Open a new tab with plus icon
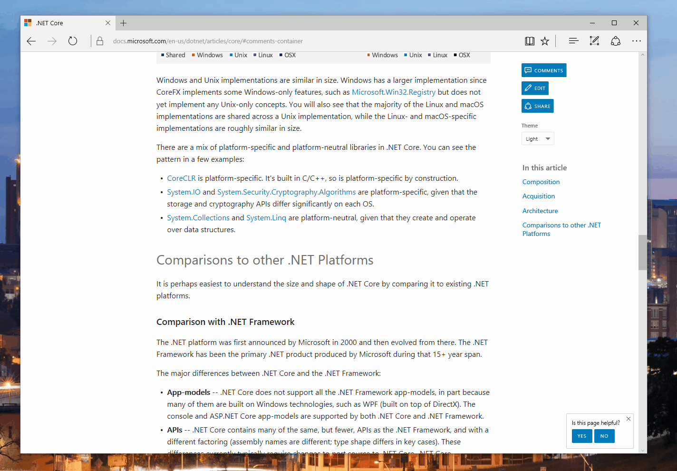Screen dimensions: 677x471 click(123, 23)
